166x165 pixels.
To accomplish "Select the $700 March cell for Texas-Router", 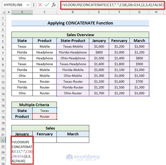I will point(139,81).
